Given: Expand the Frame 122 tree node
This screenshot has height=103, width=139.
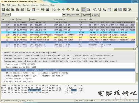Looking at the screenshot, I should [2, 52].
